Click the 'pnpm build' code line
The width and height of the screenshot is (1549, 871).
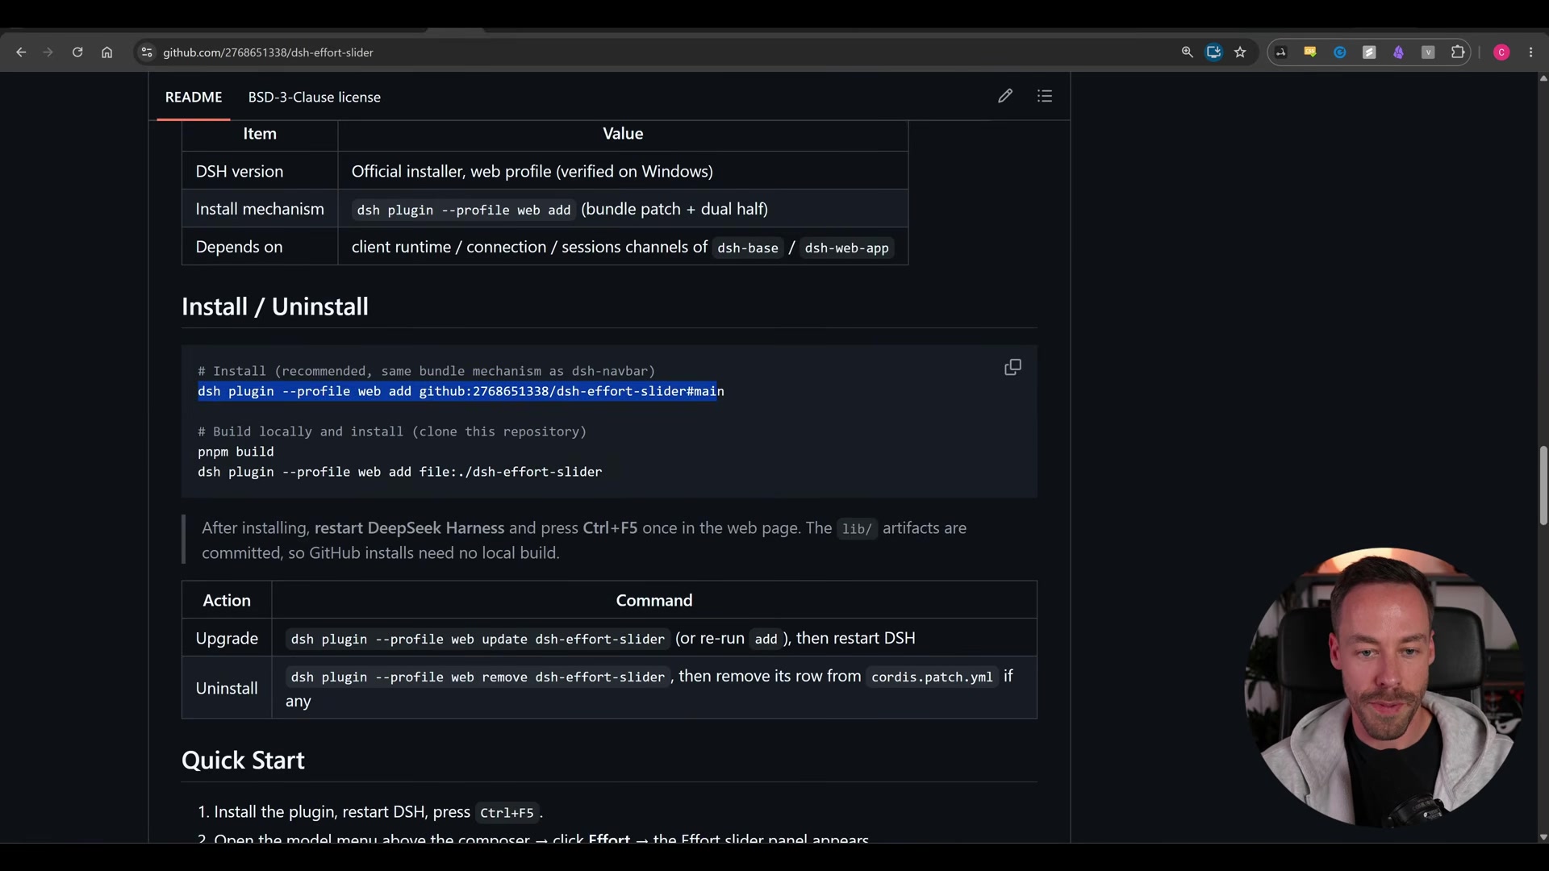coord(236,452)
